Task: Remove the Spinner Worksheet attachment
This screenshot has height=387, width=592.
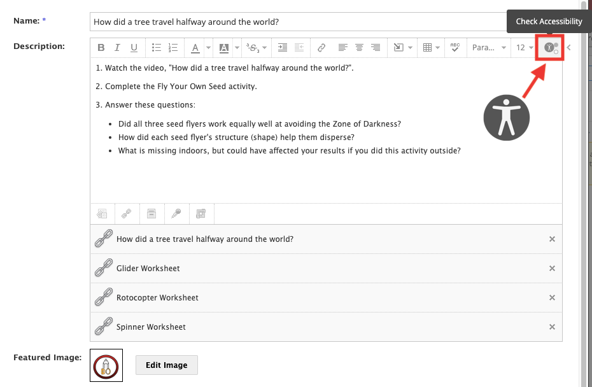Action: tap(552, 327)
